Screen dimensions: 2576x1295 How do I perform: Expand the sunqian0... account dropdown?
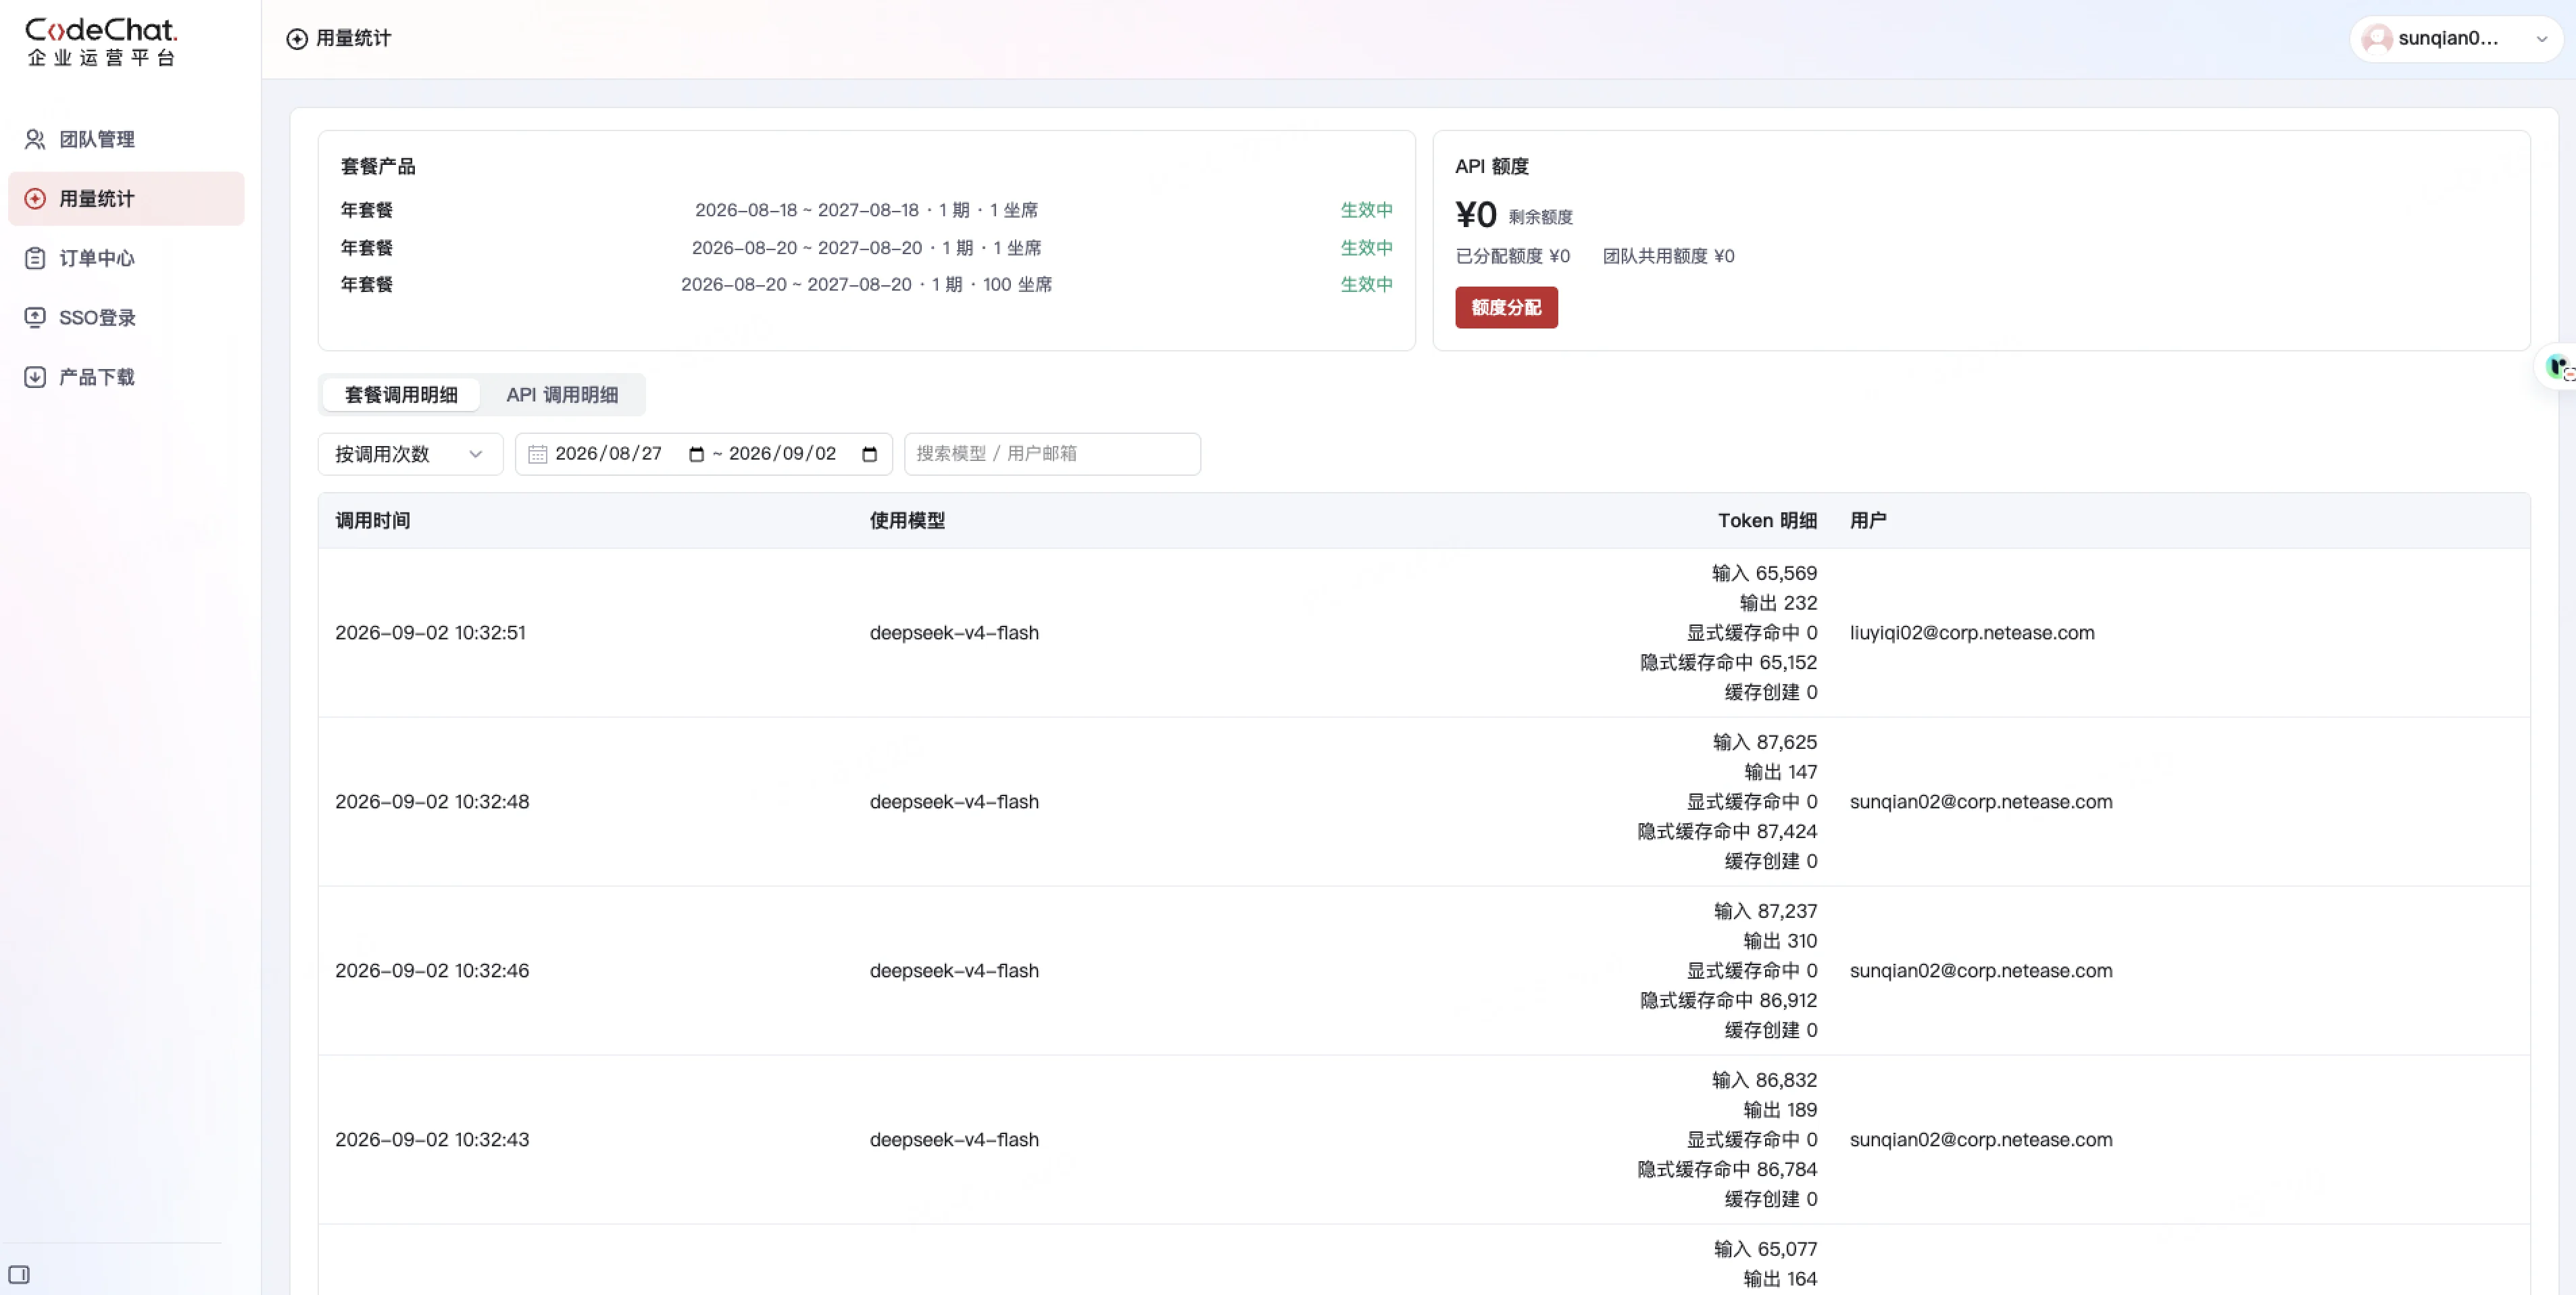[2455, 39]
